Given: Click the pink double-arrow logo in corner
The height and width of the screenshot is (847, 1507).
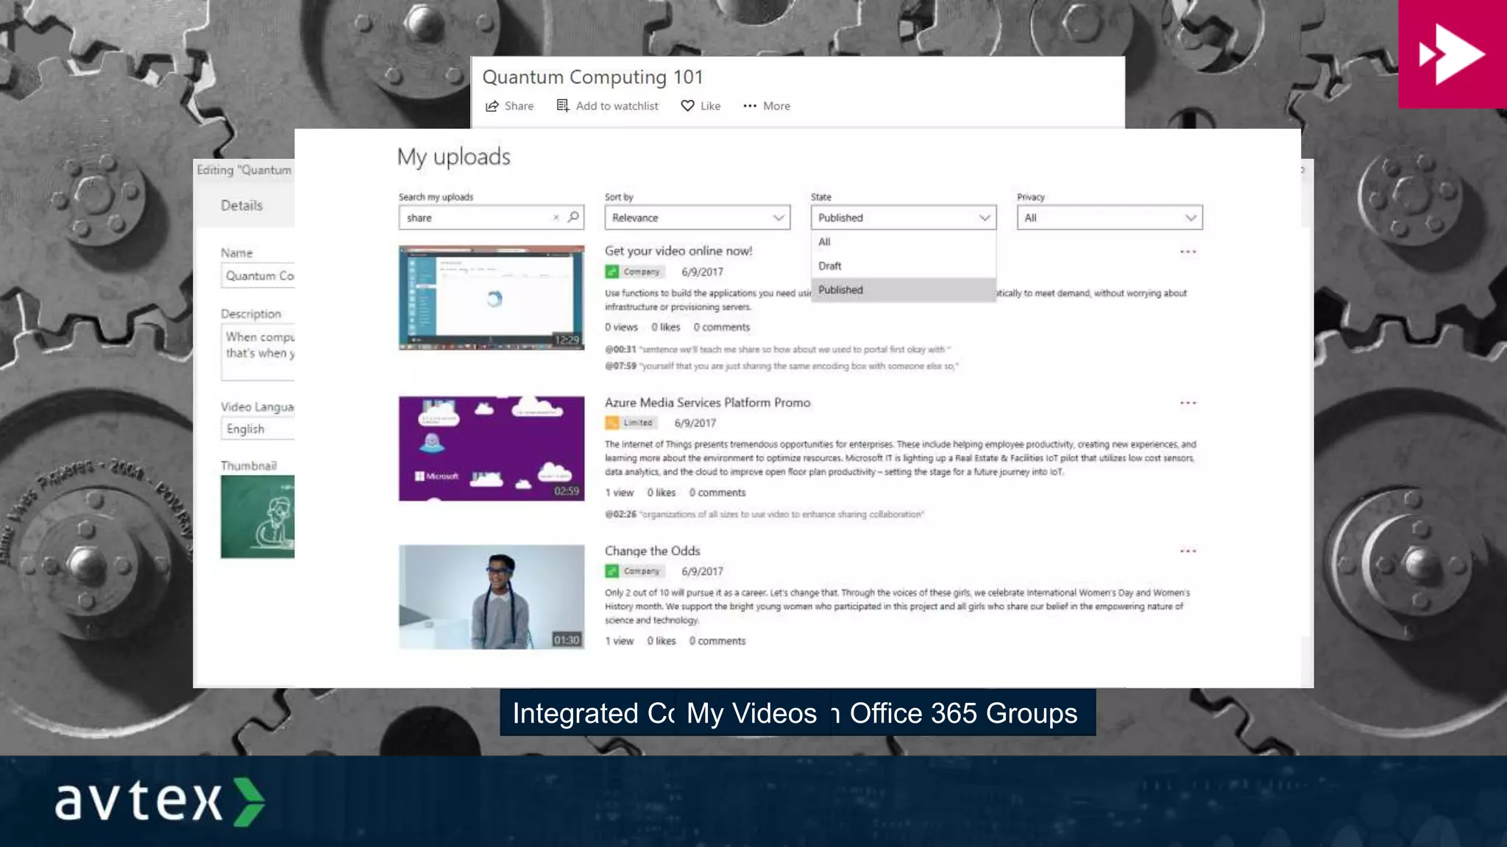Looking at the screenshot, I should (x=1452, y=54).
